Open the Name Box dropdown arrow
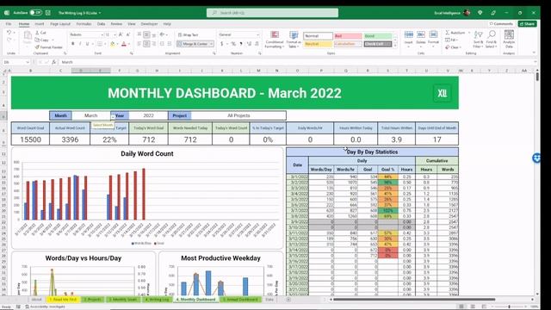The height and width of the screenshot is (310, 551). tap(28, 62)
